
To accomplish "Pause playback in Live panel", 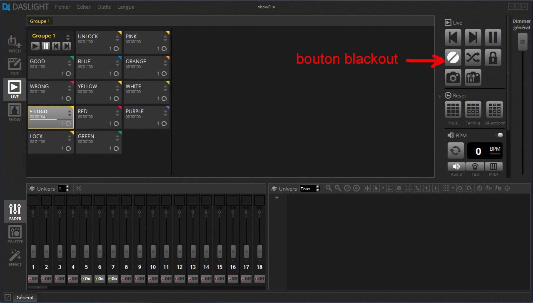I will (493, 37).
